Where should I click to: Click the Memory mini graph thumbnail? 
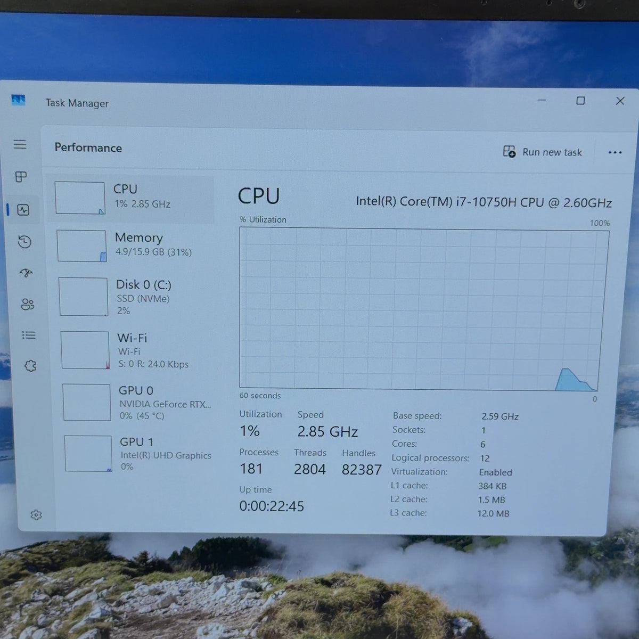pyautogui.click(x=81, y=245)
